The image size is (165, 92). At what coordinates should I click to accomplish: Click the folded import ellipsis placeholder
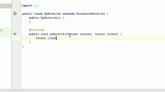[x=37, y=6]
